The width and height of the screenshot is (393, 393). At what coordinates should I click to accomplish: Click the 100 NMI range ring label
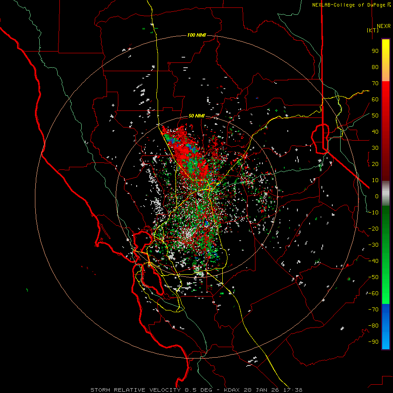point(196,35)
